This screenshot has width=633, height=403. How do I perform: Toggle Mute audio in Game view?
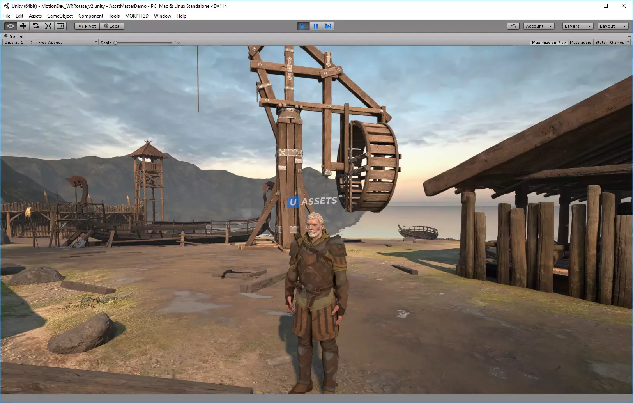580,42
